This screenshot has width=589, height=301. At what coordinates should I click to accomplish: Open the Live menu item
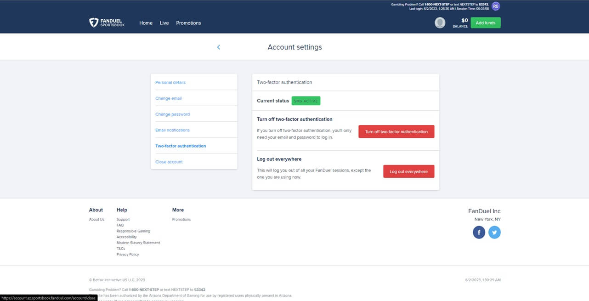(164, 23)
